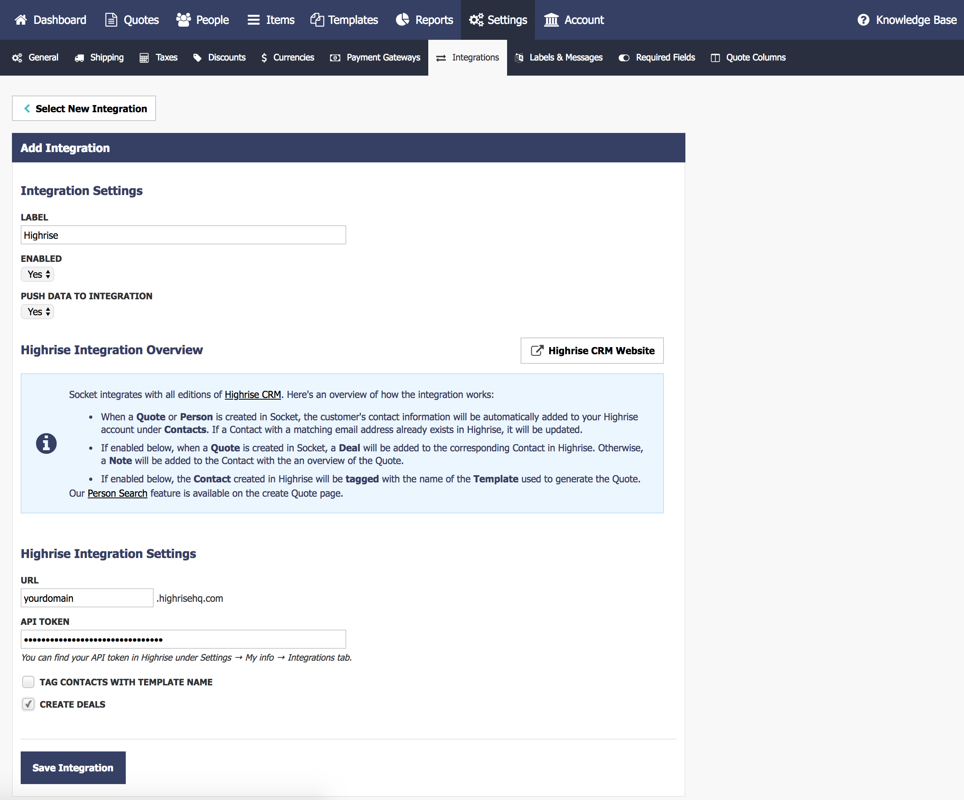The image size is (964, 800).
Task: Click the Items menu label
Action: click(281, 20)
